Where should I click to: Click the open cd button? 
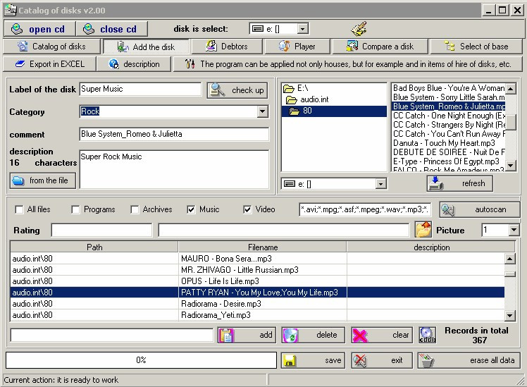(39, 29)
